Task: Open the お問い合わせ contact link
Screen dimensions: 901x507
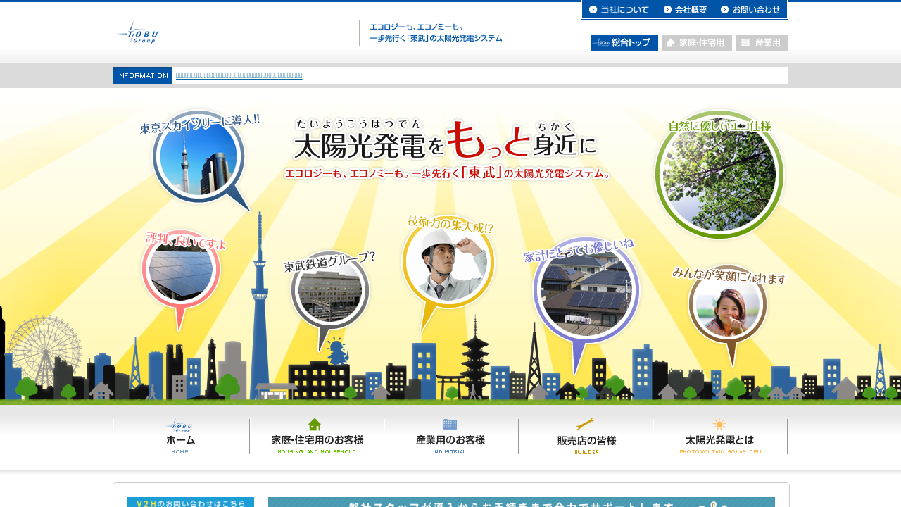Action: [750, 10]
